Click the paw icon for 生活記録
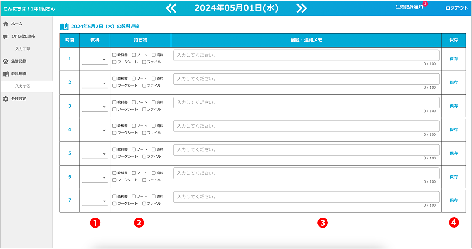Screen dimensions: 472x249 [6, 61]
